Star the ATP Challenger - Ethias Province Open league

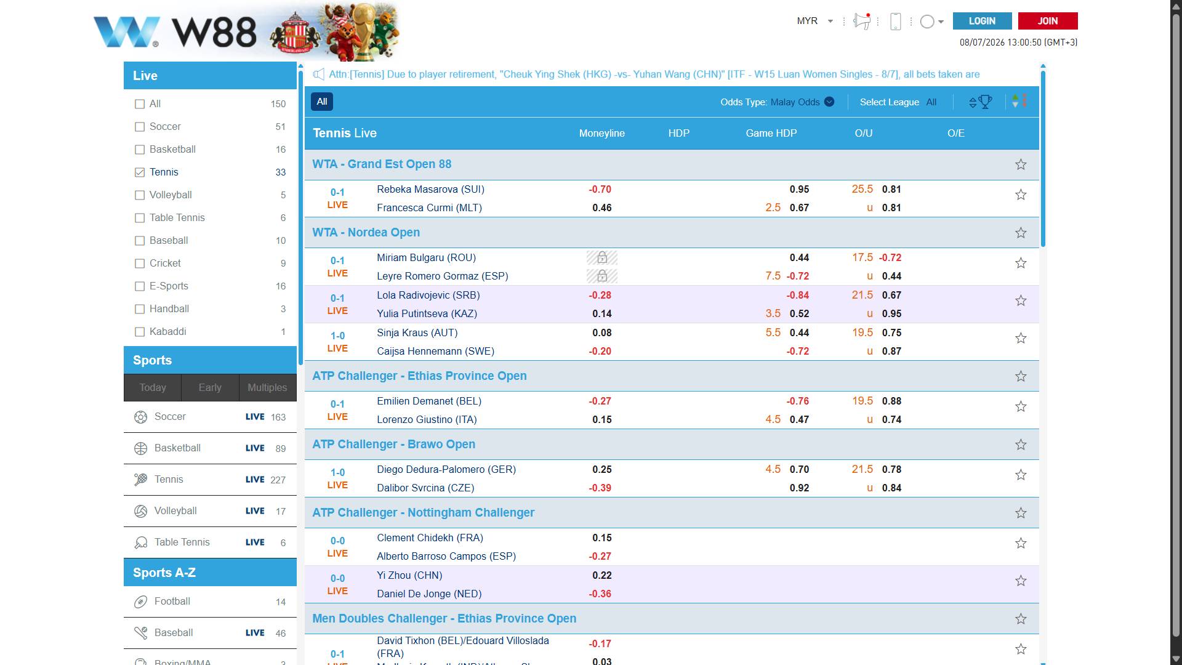pyautogui.click(x=1021, y=376)
